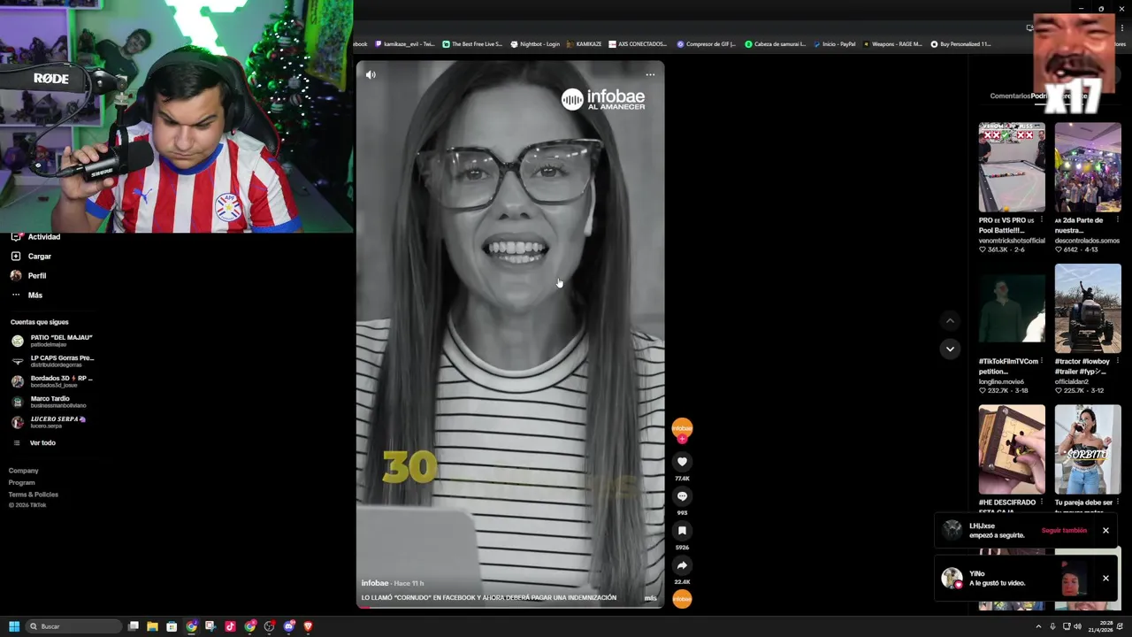
Task: Open 'The Best Free Live S...' bookmark
Action: pos(472,44)
